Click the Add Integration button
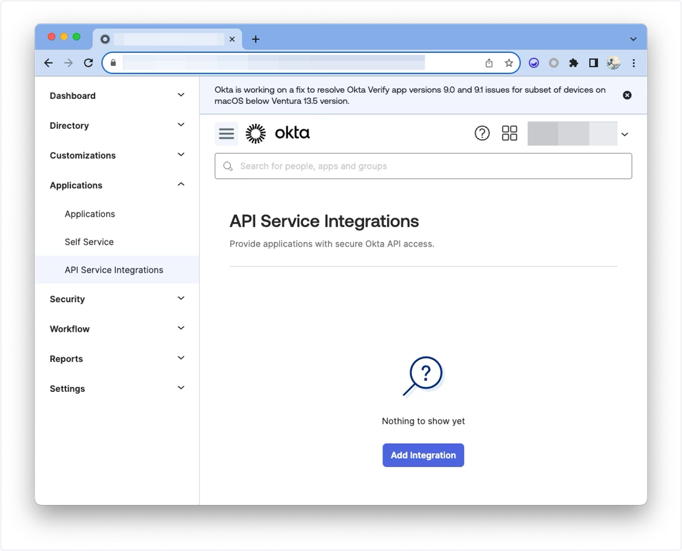This screenshot has width=682, height=551. coord(423,456)
